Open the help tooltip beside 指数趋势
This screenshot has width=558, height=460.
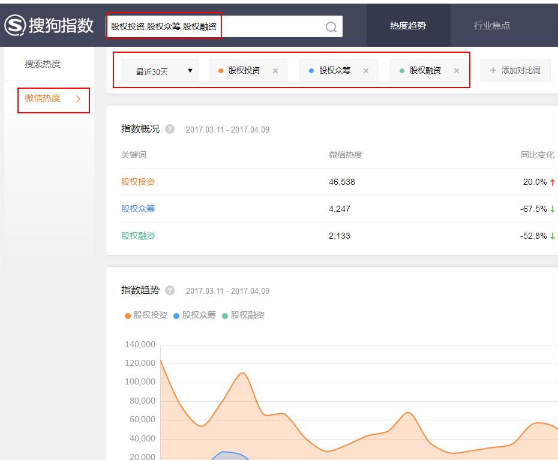click(x=169, y=291)
